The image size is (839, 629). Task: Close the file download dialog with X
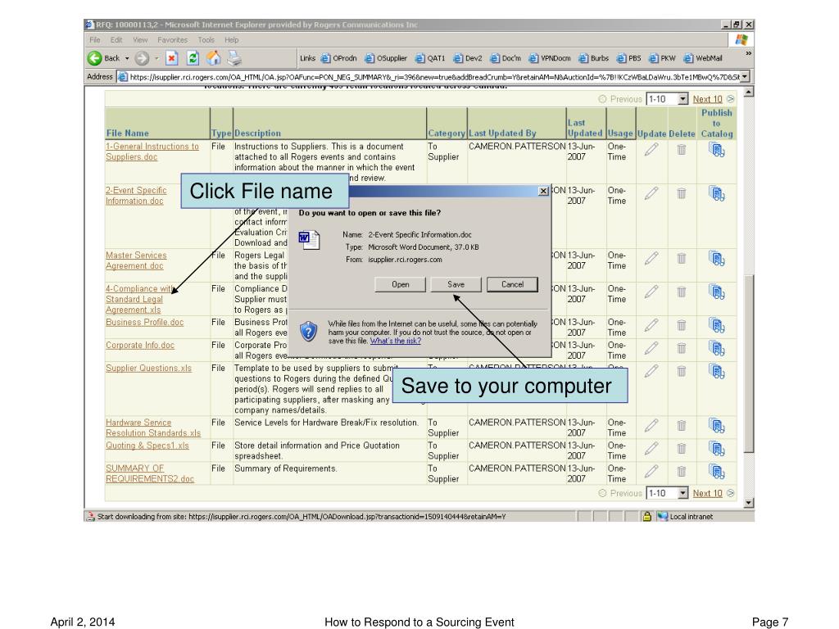click(543, 191)
